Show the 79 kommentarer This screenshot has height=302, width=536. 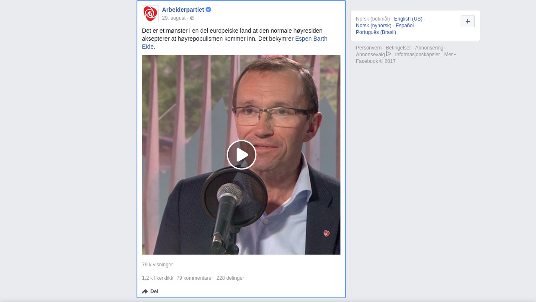point(195,278)
